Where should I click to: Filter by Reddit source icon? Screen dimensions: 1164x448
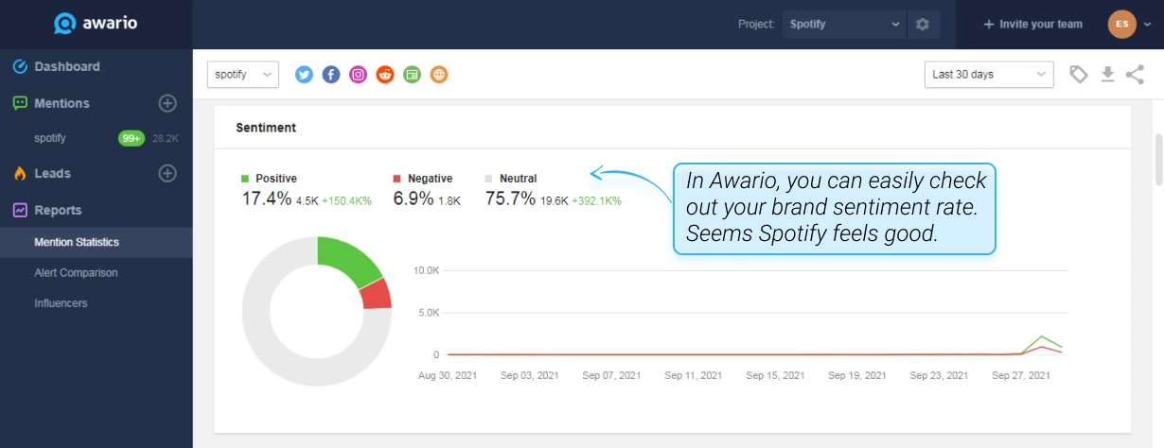pos(384,75)
